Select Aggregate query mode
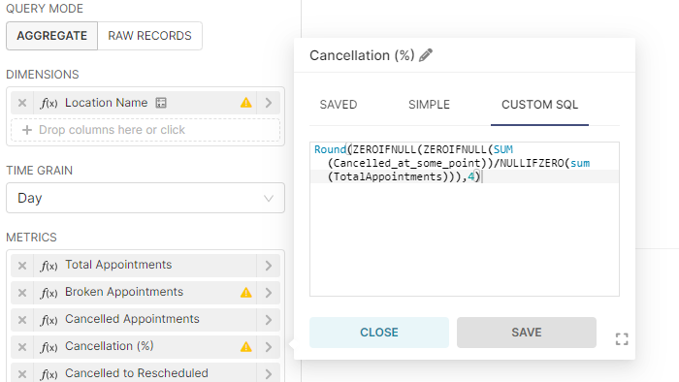 tap(52, 36)
